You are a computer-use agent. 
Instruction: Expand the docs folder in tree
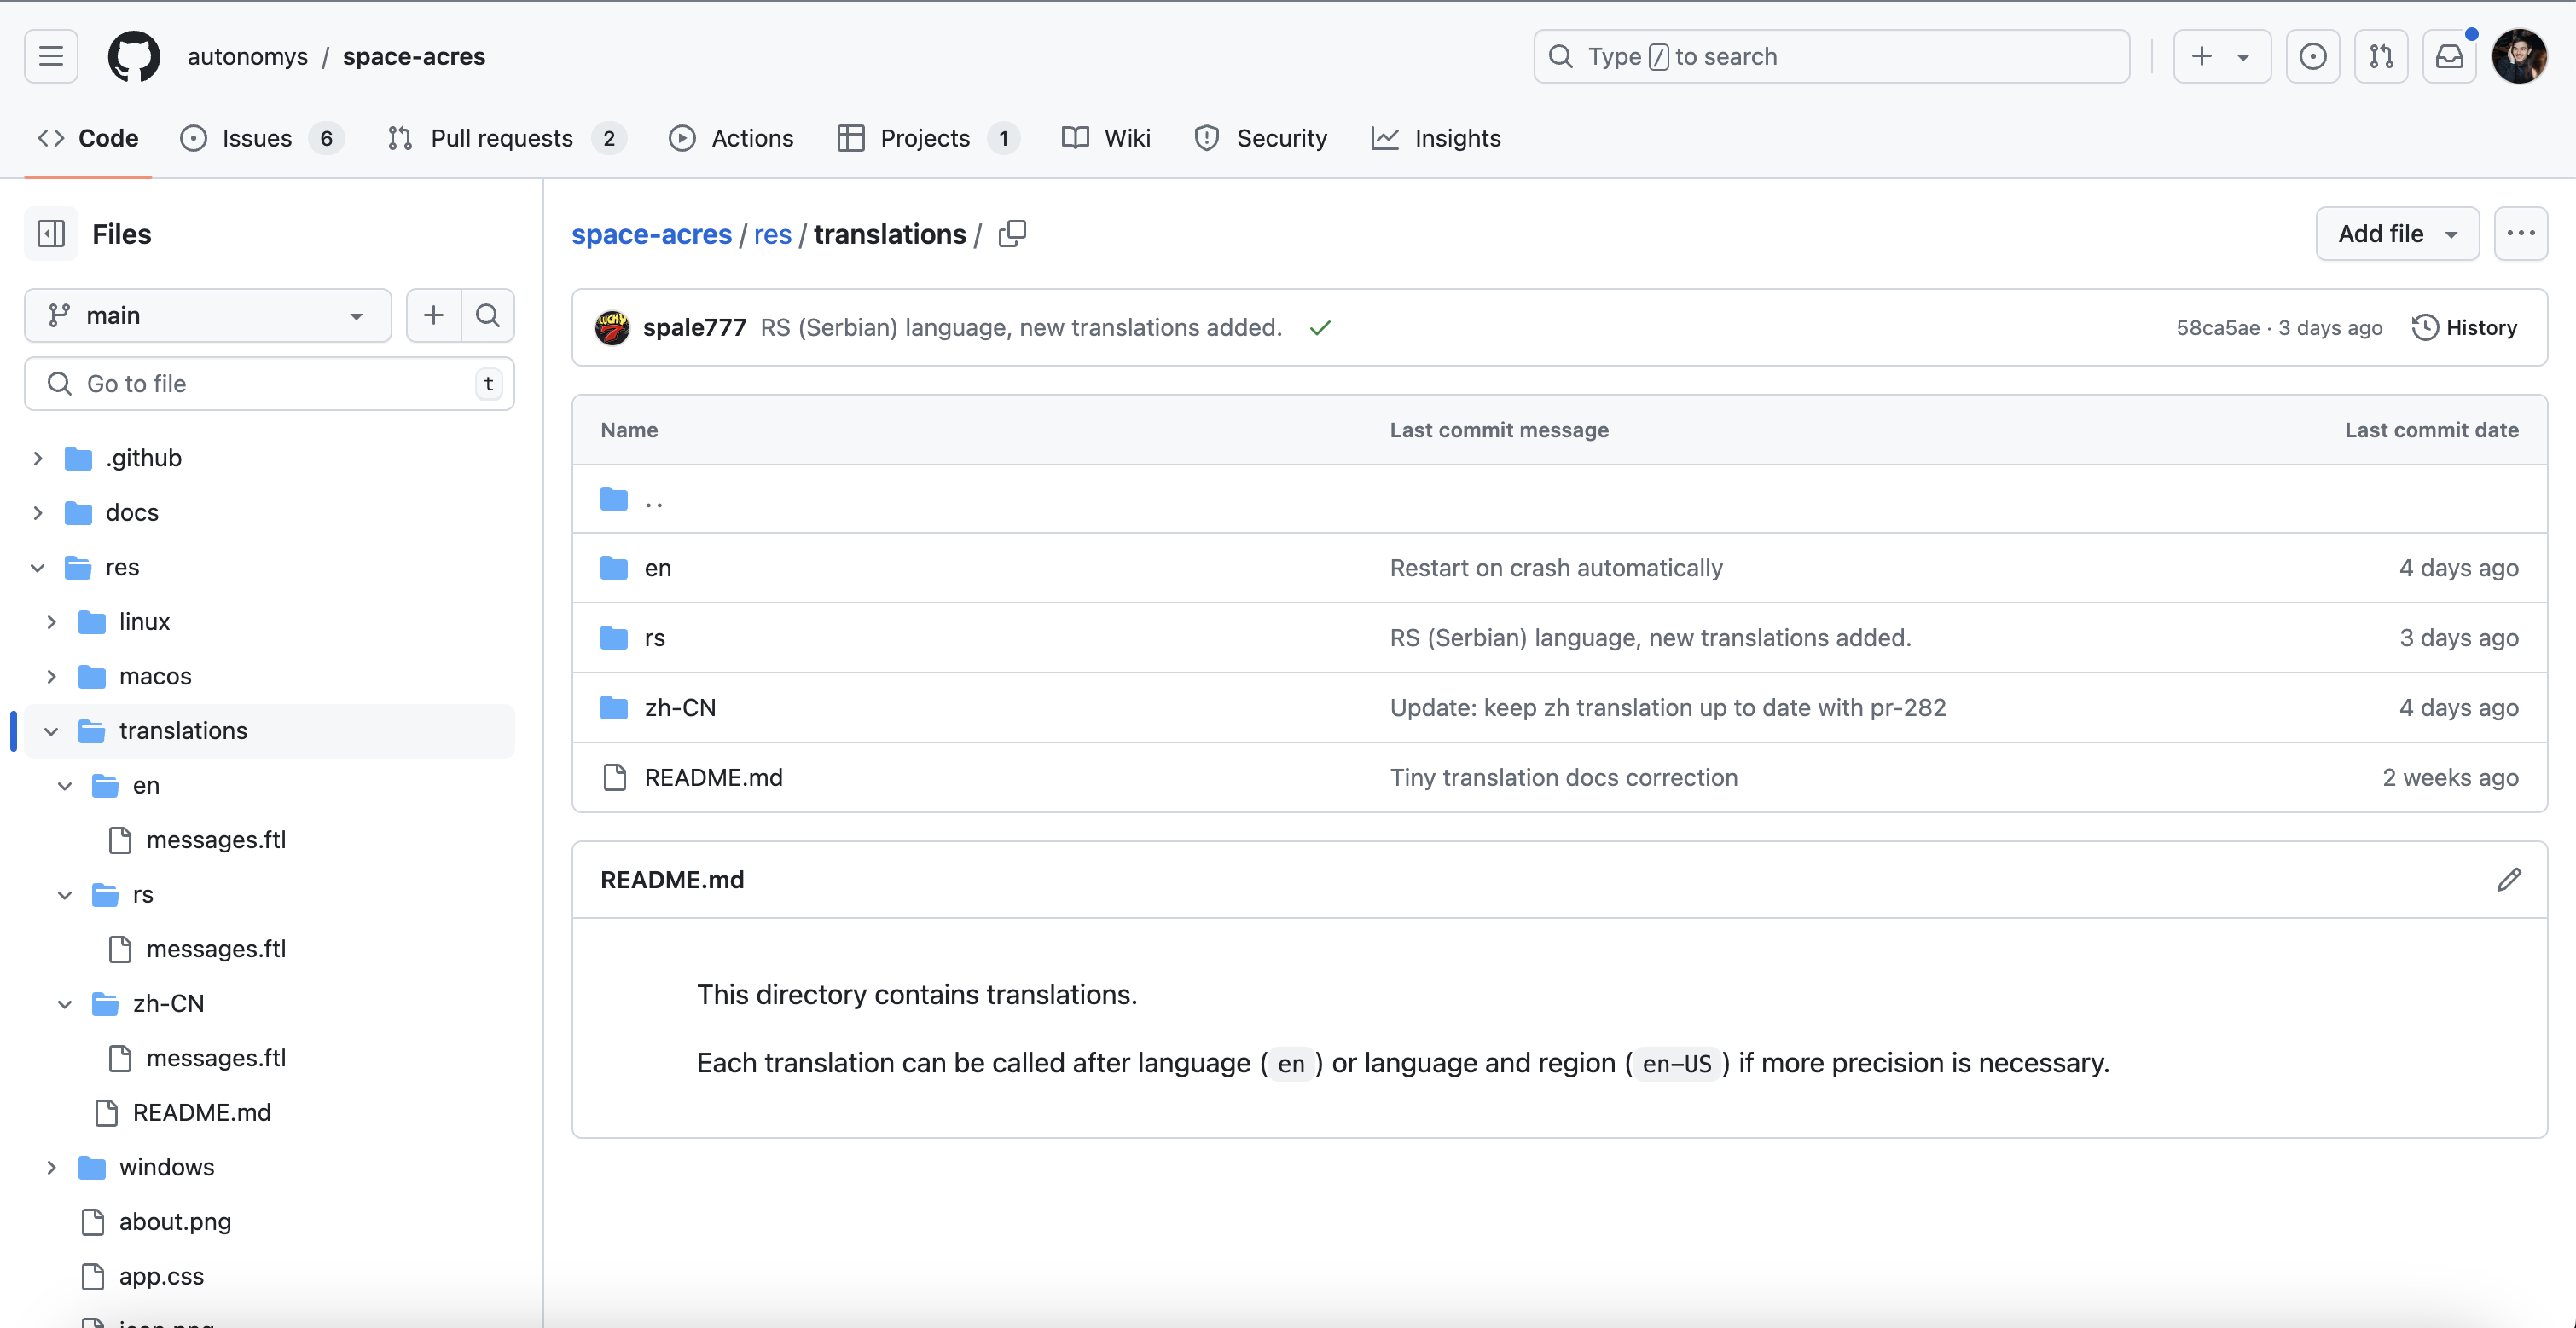coord(38,512)
